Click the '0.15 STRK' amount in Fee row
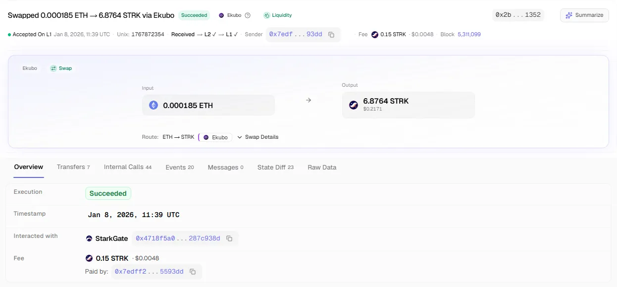The height and width of the screenshot is (287, 617). tap(112, 258)
